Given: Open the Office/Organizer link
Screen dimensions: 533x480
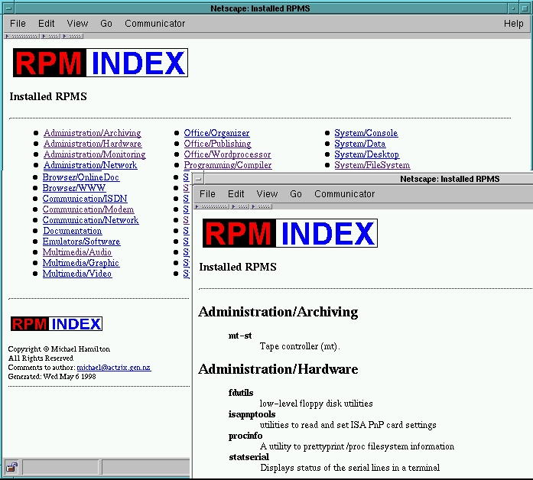Looking at the screenshot, I should click(216, 133).
